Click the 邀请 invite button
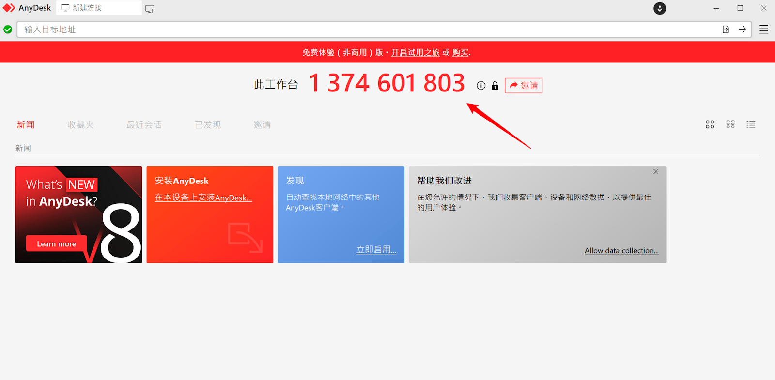775x380 pixels. click(524, 86)
